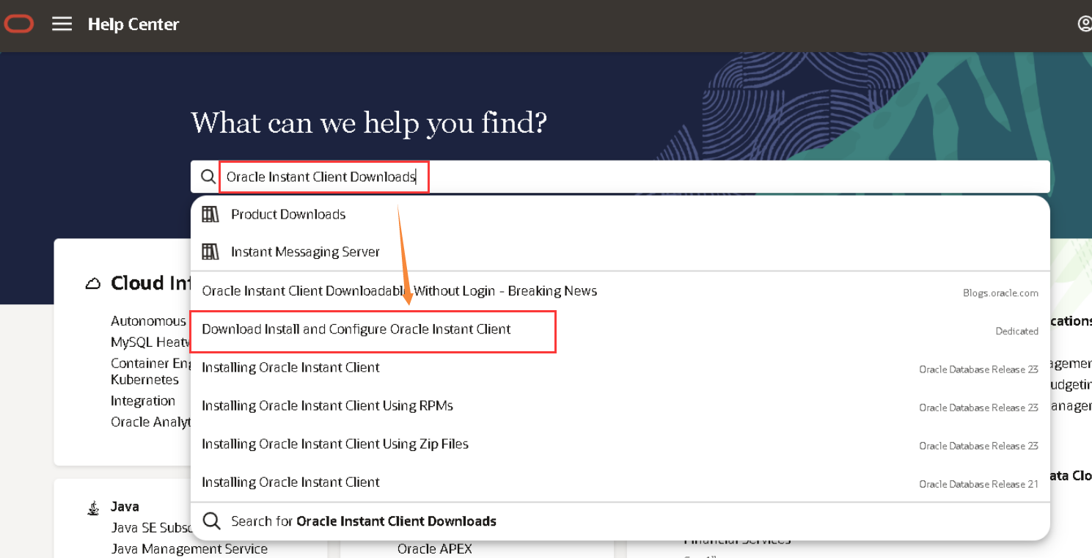Open the Java SE Subscription link
The width and height of the screenshot is (1092, 558).
click(151, 528)
